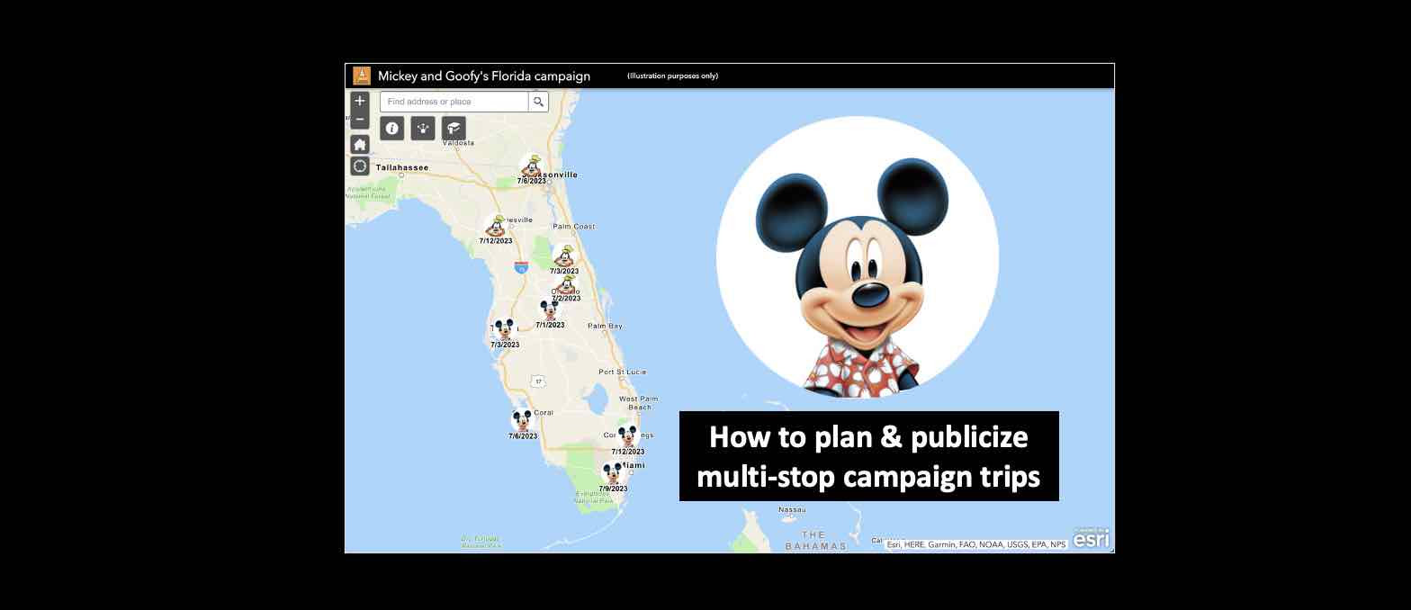Activate the find my location button
Viewport: 1411px width, 610px height.
[360, 166]
